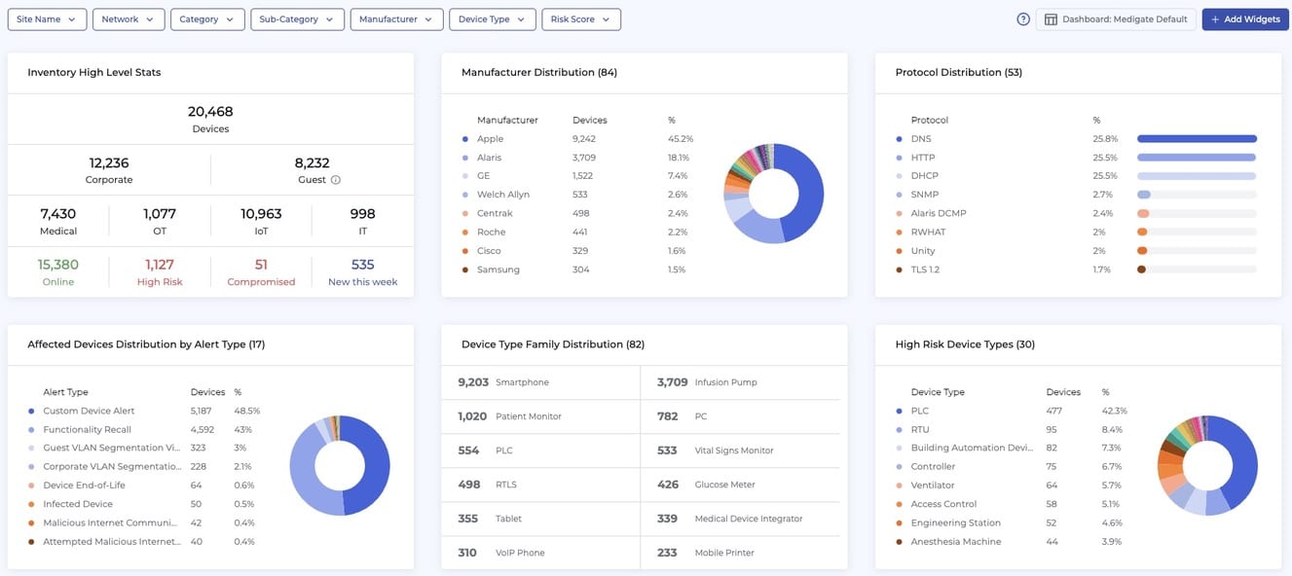Click the DNS protocol percentage bar
The height and width of the screenshot is (576, 1292).
pyautogui.click(x=1197, y=139)
